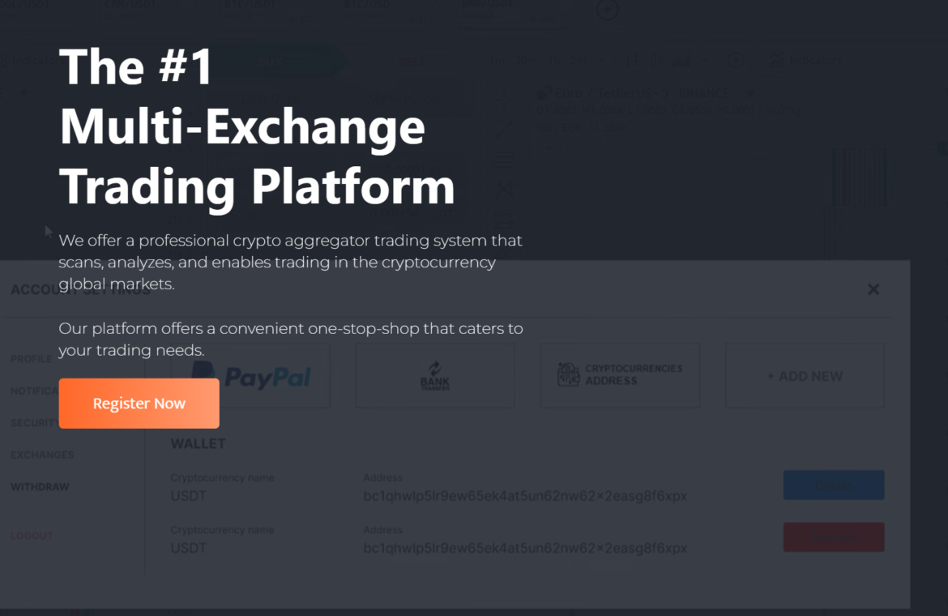Click the Register Now button
The height and width of the screenshot is (616, 948).
139,403
